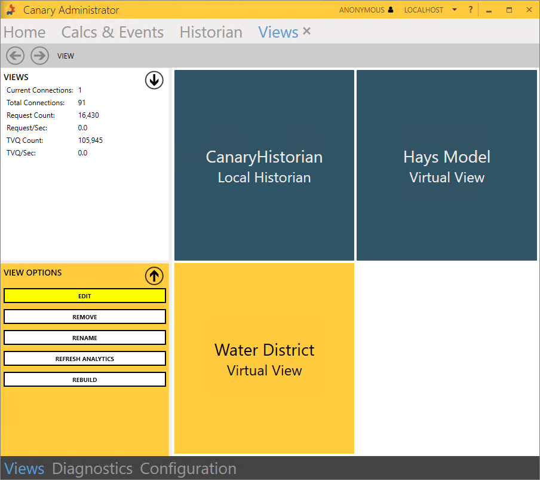Select the Hays Model virtual view tile
The height and width of the screenshot is (480, 540).
click(x=446, y=166)
